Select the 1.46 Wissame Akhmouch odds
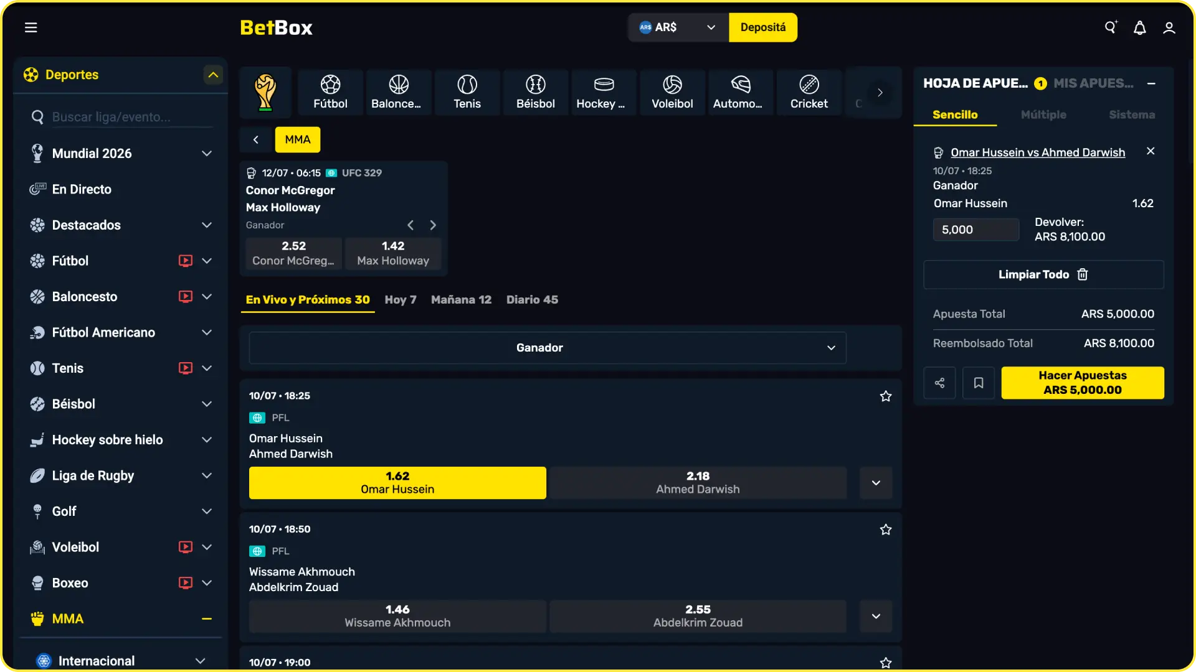 [x=397, y=616]
